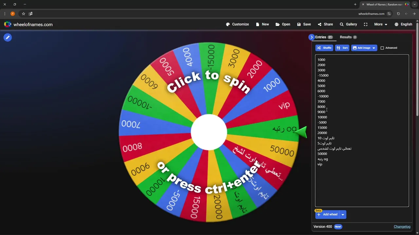Enter fullscreen mode
The width and height of the screenshot is (419, 235).
[x=366, y=24]
